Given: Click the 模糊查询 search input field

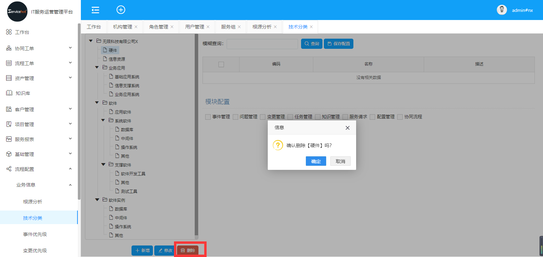Looking at the screenshot, I should click(x=262, y=44).
